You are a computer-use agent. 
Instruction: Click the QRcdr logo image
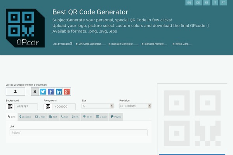25,28
